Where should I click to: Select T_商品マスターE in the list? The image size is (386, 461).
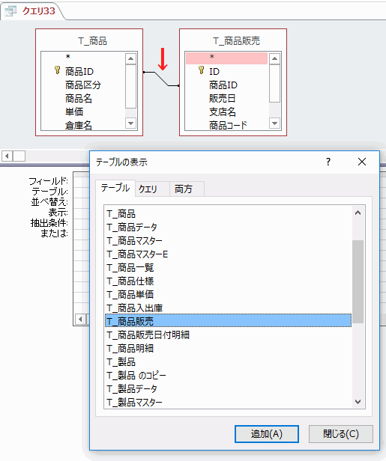point(228,254)
